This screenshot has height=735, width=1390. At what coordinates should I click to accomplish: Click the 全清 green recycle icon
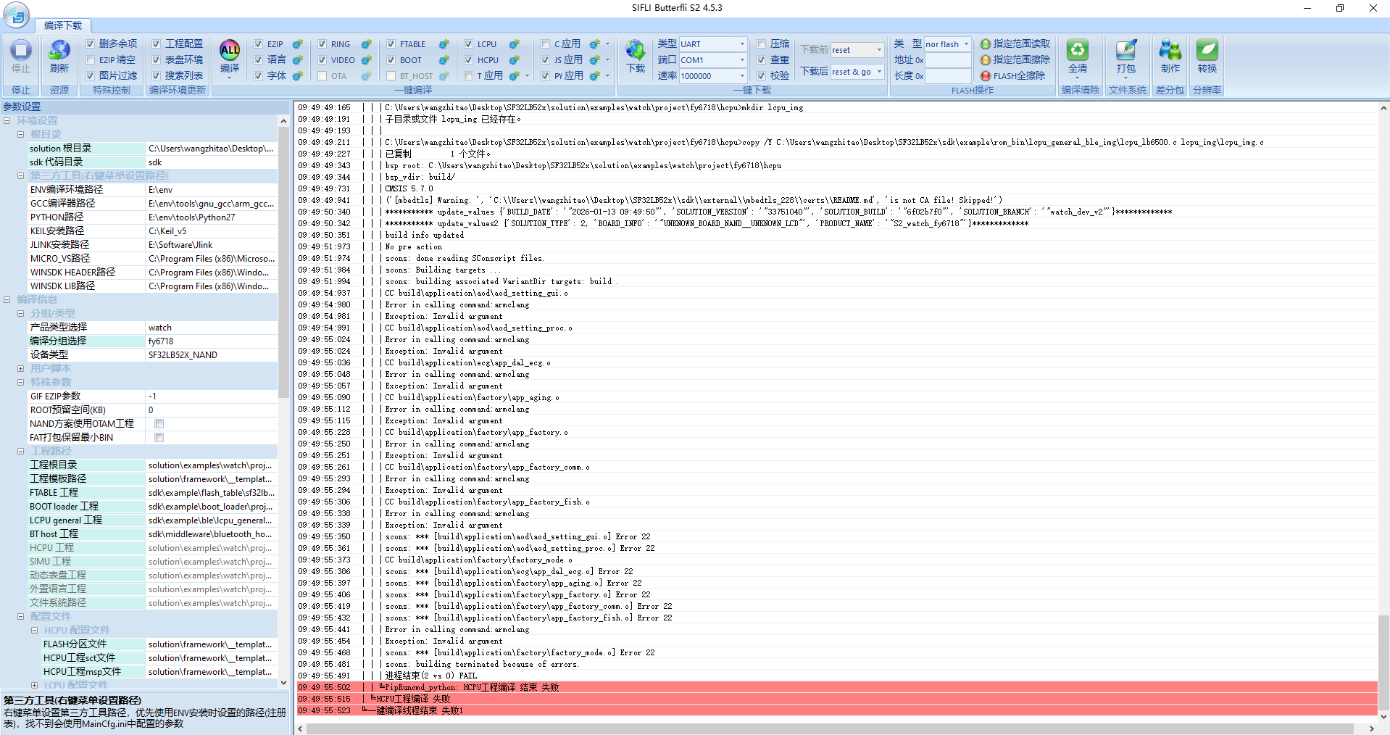(x=1078, y=51)
